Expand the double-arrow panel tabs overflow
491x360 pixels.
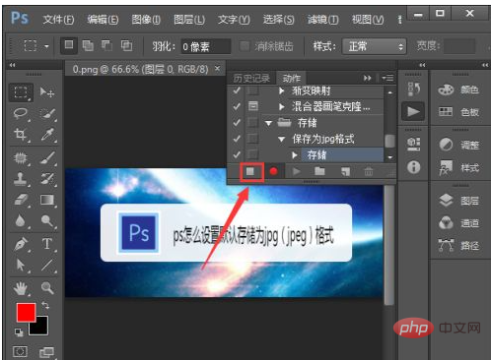click(x=368, y=78)
